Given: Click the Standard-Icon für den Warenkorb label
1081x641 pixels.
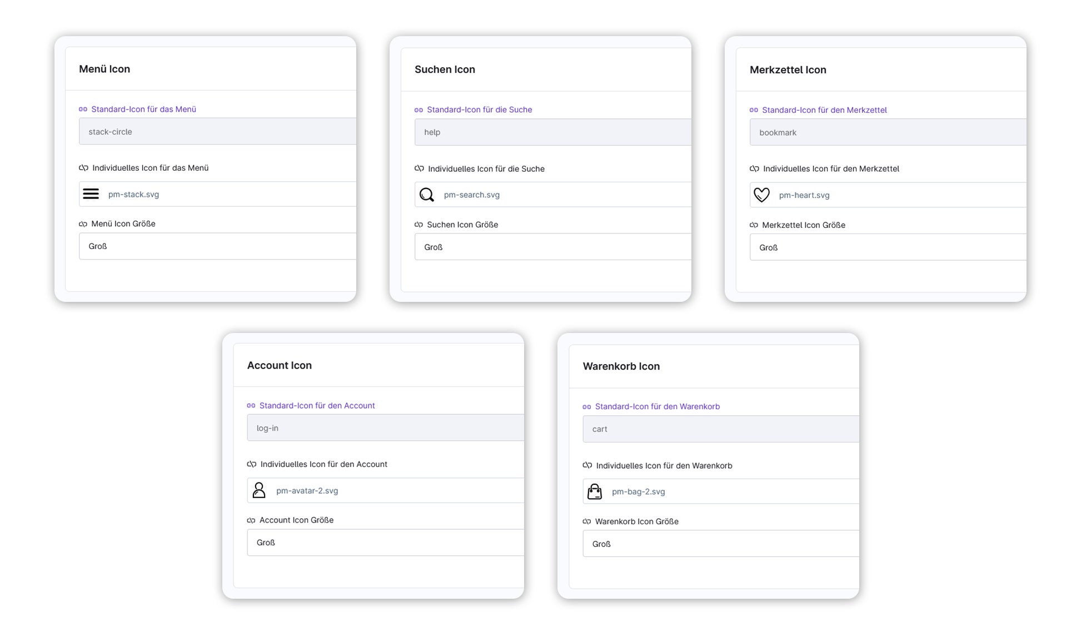Looking at the screenshot, I should (657, 406).
